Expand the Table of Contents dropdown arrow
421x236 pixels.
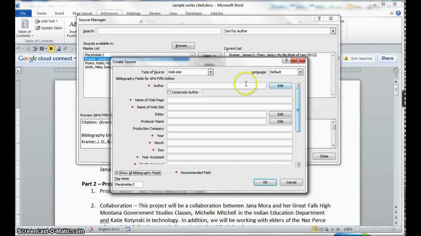32,36
